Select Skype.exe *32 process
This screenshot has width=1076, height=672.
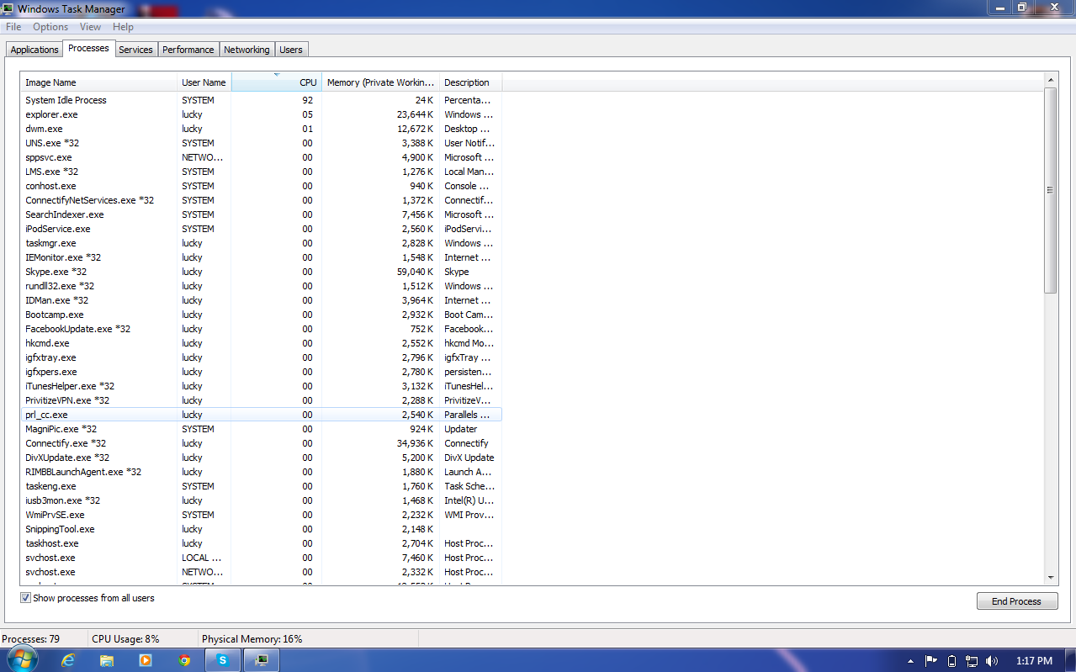[x=261, y=272]
